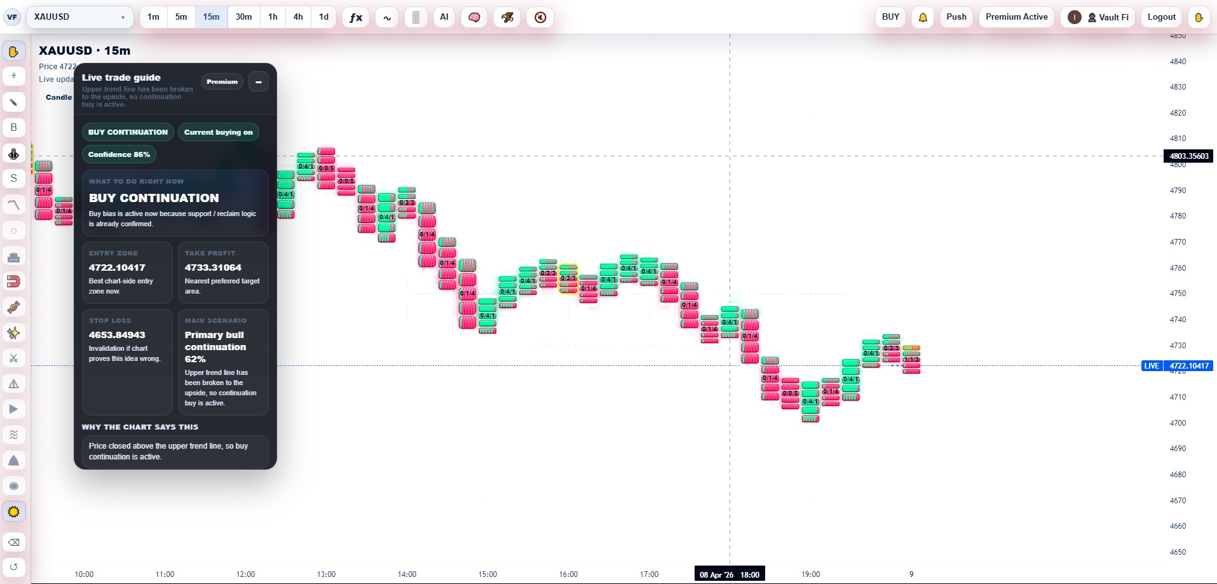The width and height of the screenshot is (1217, 584).
Task: Toggle the yellow sun tool in the sidebar
Action: click(x=13, y=511)
